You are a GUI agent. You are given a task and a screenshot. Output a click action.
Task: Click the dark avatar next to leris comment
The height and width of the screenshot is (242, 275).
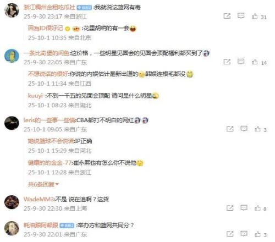(12, 123)
